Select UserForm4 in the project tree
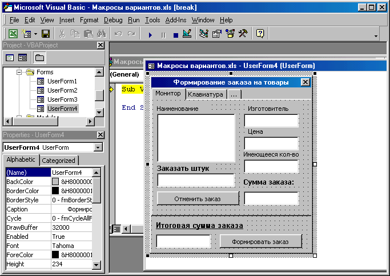 (62, 109)
